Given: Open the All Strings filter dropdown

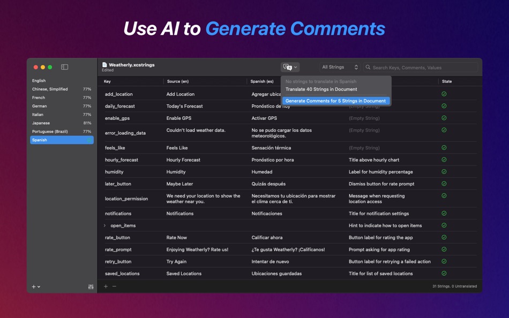Looking at the screenshot, I should (339, 66).
